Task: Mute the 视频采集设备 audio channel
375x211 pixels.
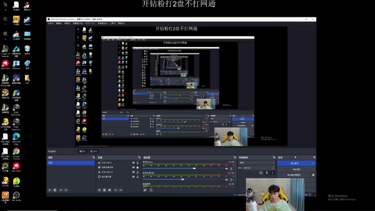Action: (226, 180)
